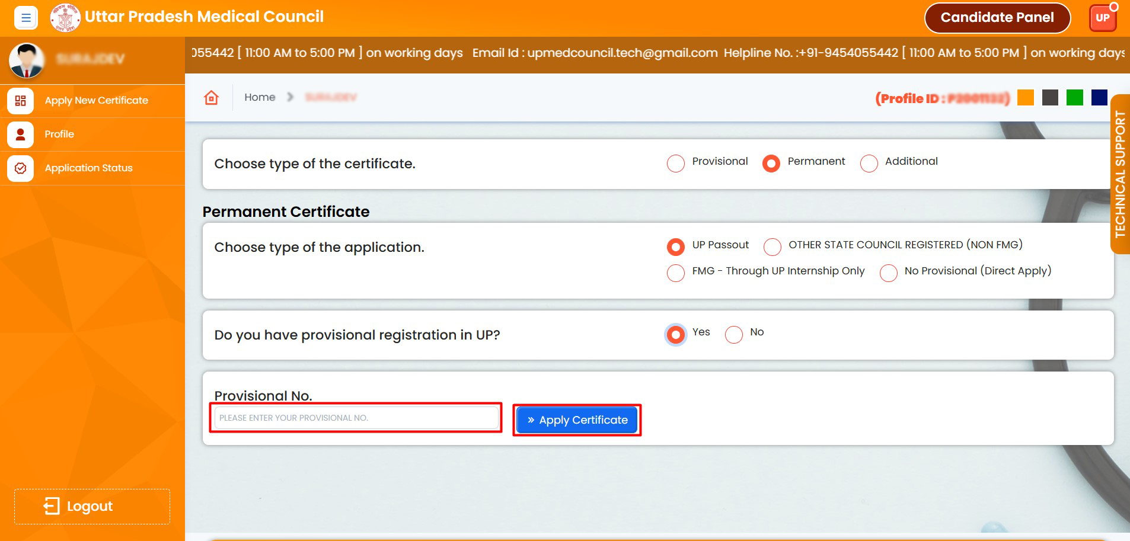Click the Apply Certificate button
This screenshot has height=541, width=1130.
point(577,420)
